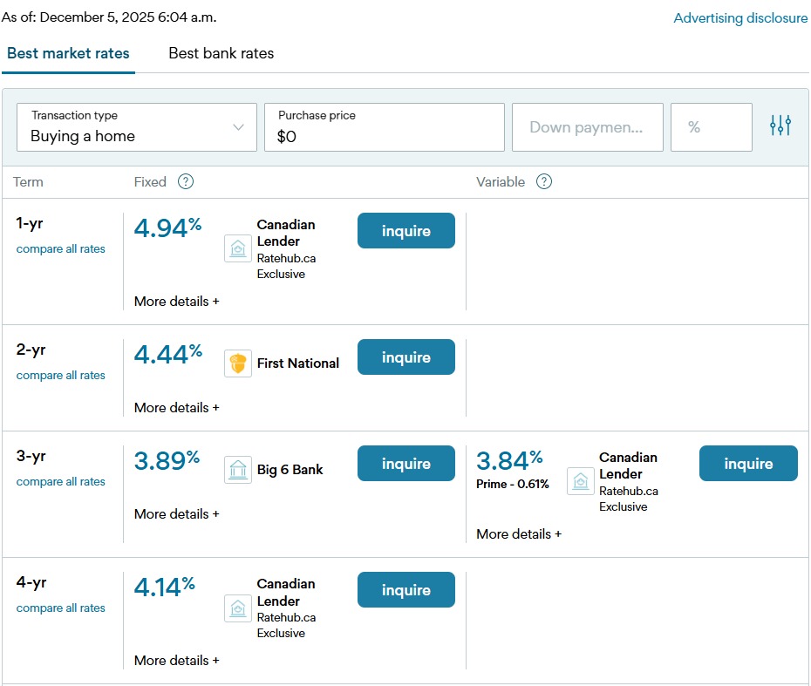Expand More details for 3-yr variable rate
This screenshot has width=811, height=686.
(519, 534)
